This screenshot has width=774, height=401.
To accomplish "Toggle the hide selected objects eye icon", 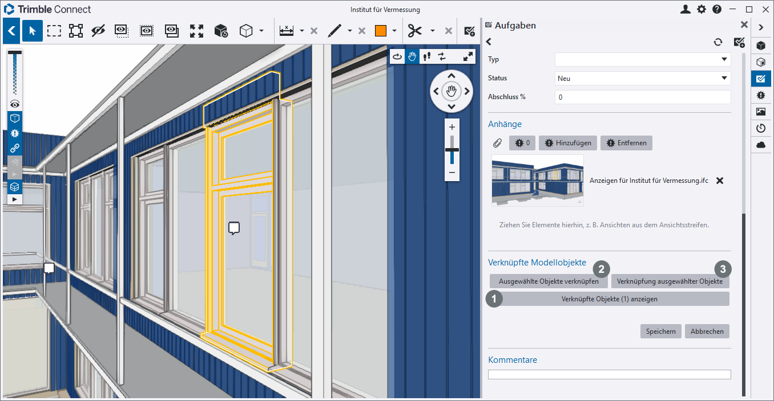I will pyautogui.click(x=98, y=31).
